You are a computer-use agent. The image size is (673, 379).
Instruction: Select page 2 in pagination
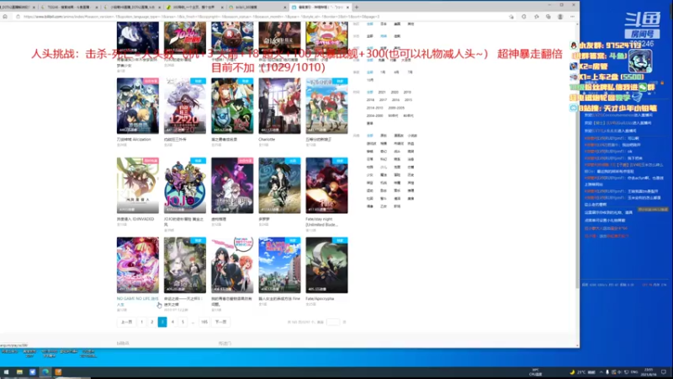pyautogui.click(x=152, y=322)
